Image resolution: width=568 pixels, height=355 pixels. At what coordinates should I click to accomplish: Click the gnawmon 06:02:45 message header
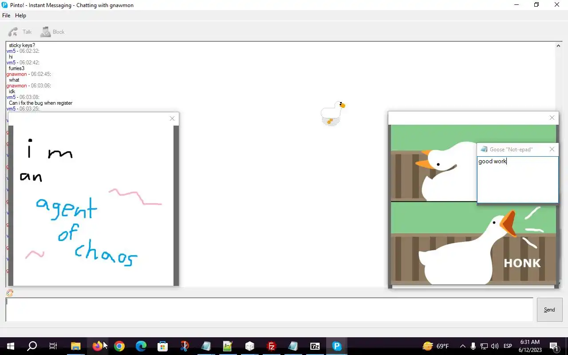28,74
